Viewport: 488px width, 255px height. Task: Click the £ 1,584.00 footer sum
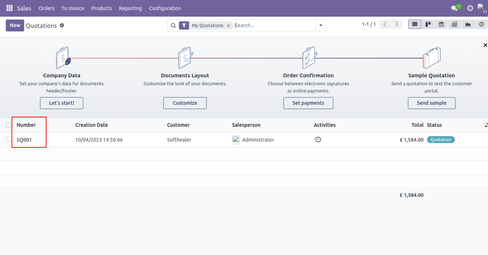click(x=412, y=195)
